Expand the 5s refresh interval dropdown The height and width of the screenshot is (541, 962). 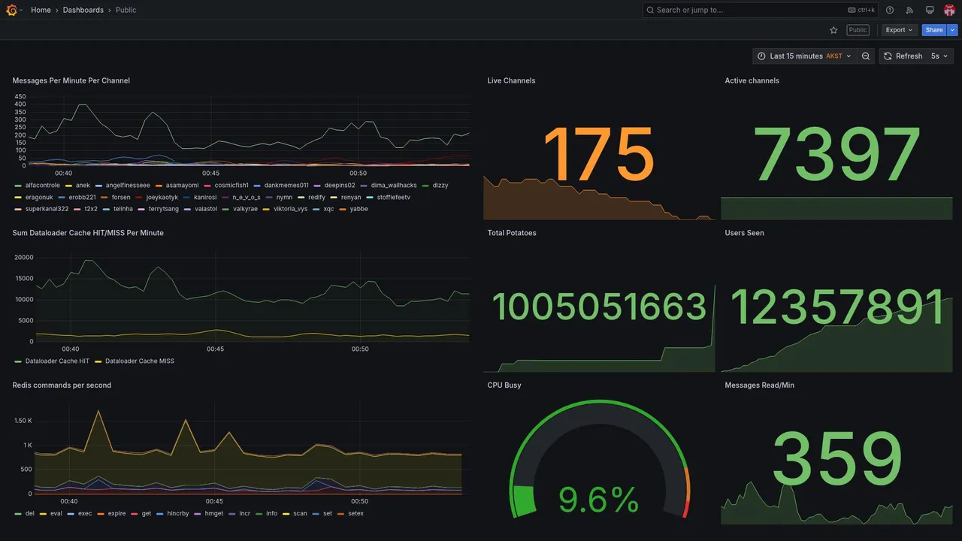[x=939, y=56]
